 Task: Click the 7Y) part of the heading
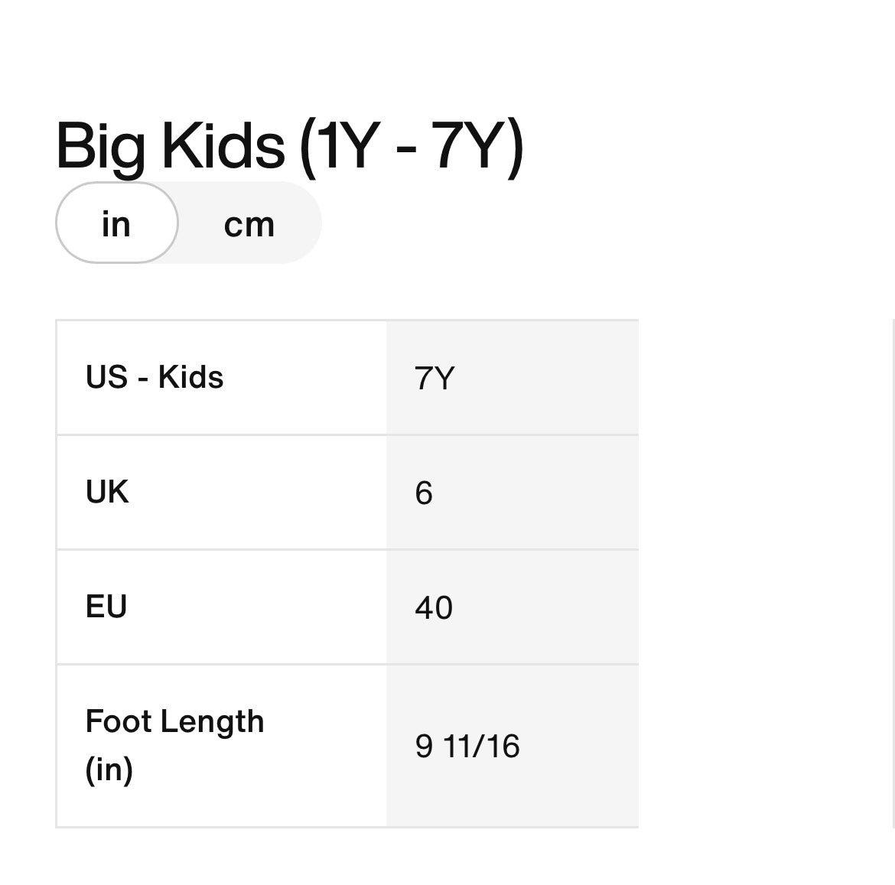click(x=478, y=145)
